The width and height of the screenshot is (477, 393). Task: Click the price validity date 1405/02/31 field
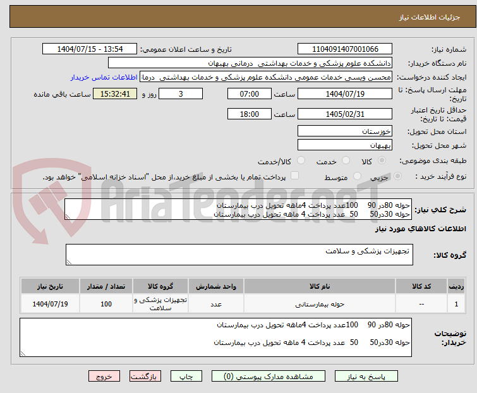(345, 114)
